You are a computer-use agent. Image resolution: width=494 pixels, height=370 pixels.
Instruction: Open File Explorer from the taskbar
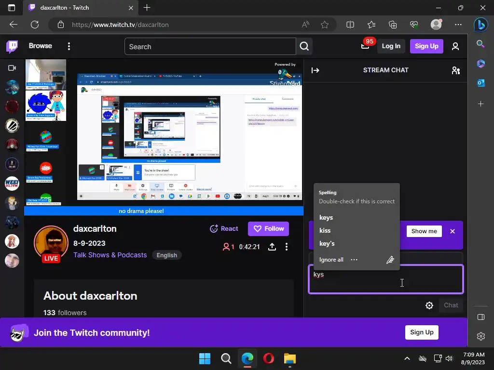(x=289, y=358)
